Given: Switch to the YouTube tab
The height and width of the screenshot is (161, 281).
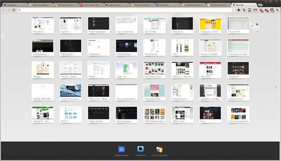Looking at the screenshot, I should [x=91, y=5].
